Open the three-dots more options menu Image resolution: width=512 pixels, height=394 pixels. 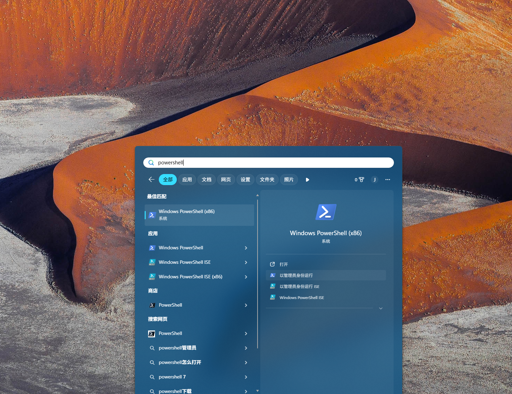click(x=388, y=180)
